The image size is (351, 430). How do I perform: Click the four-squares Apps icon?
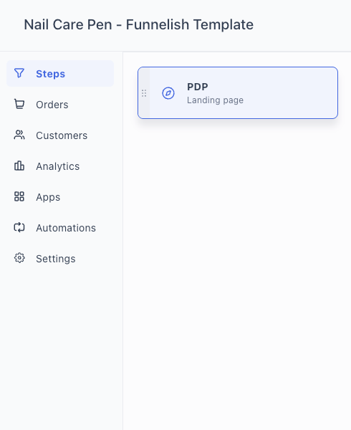click(19, 196)
